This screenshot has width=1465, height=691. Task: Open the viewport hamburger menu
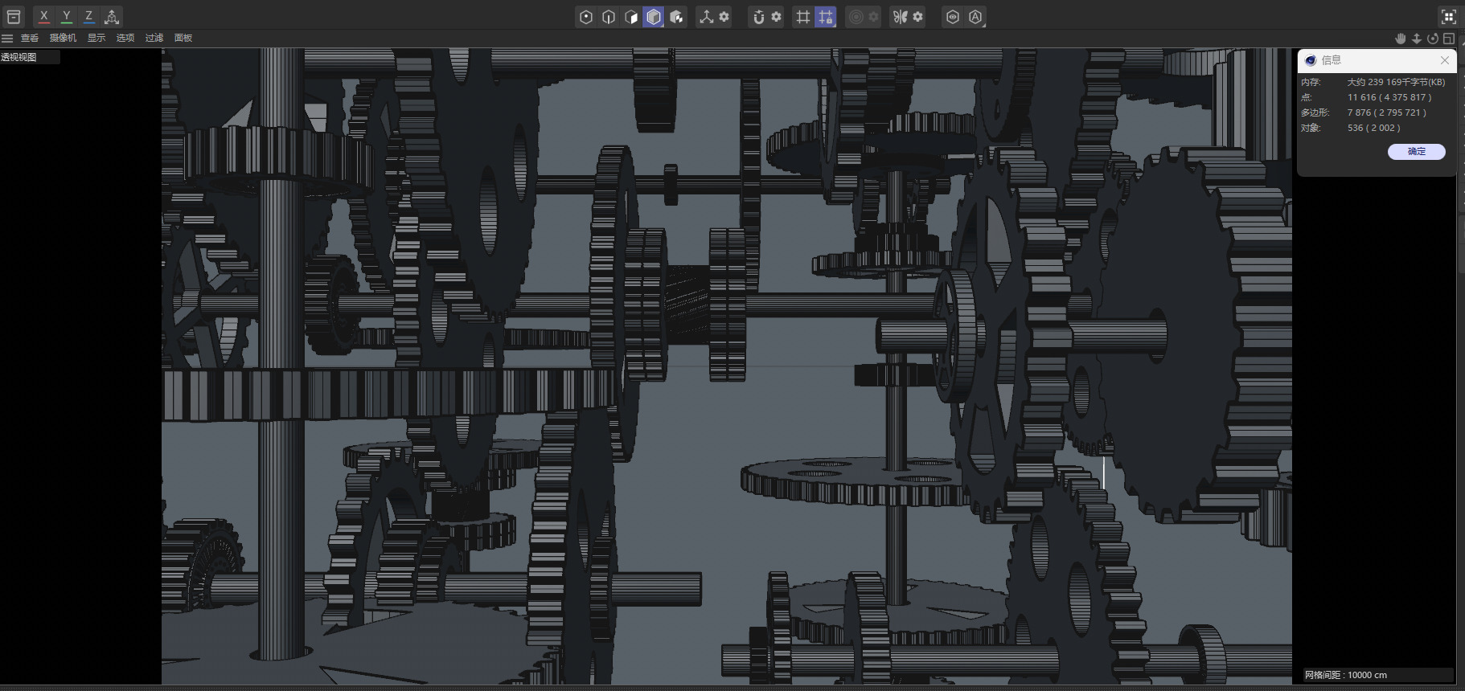click(7, 38)
